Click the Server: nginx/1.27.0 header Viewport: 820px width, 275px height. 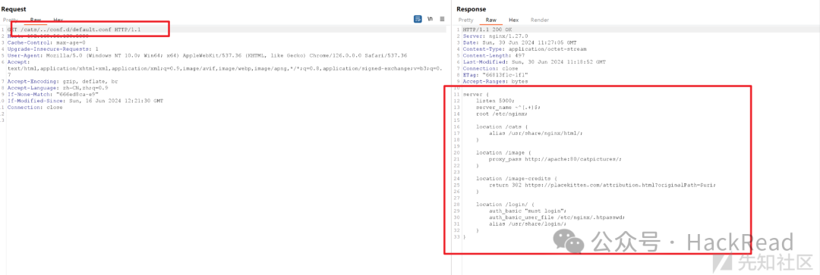click(x=496, y=36)
